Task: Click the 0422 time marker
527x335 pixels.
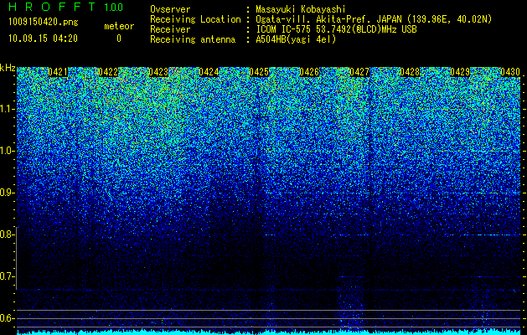Action: 108,71
